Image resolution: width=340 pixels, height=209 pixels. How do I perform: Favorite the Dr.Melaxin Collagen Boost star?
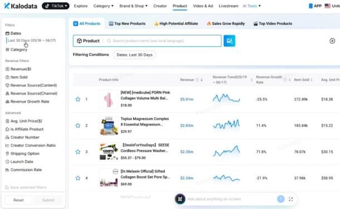point(78,178)
